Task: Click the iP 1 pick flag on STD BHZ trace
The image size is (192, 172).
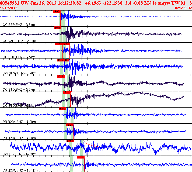Action: [x=61, y=76]
